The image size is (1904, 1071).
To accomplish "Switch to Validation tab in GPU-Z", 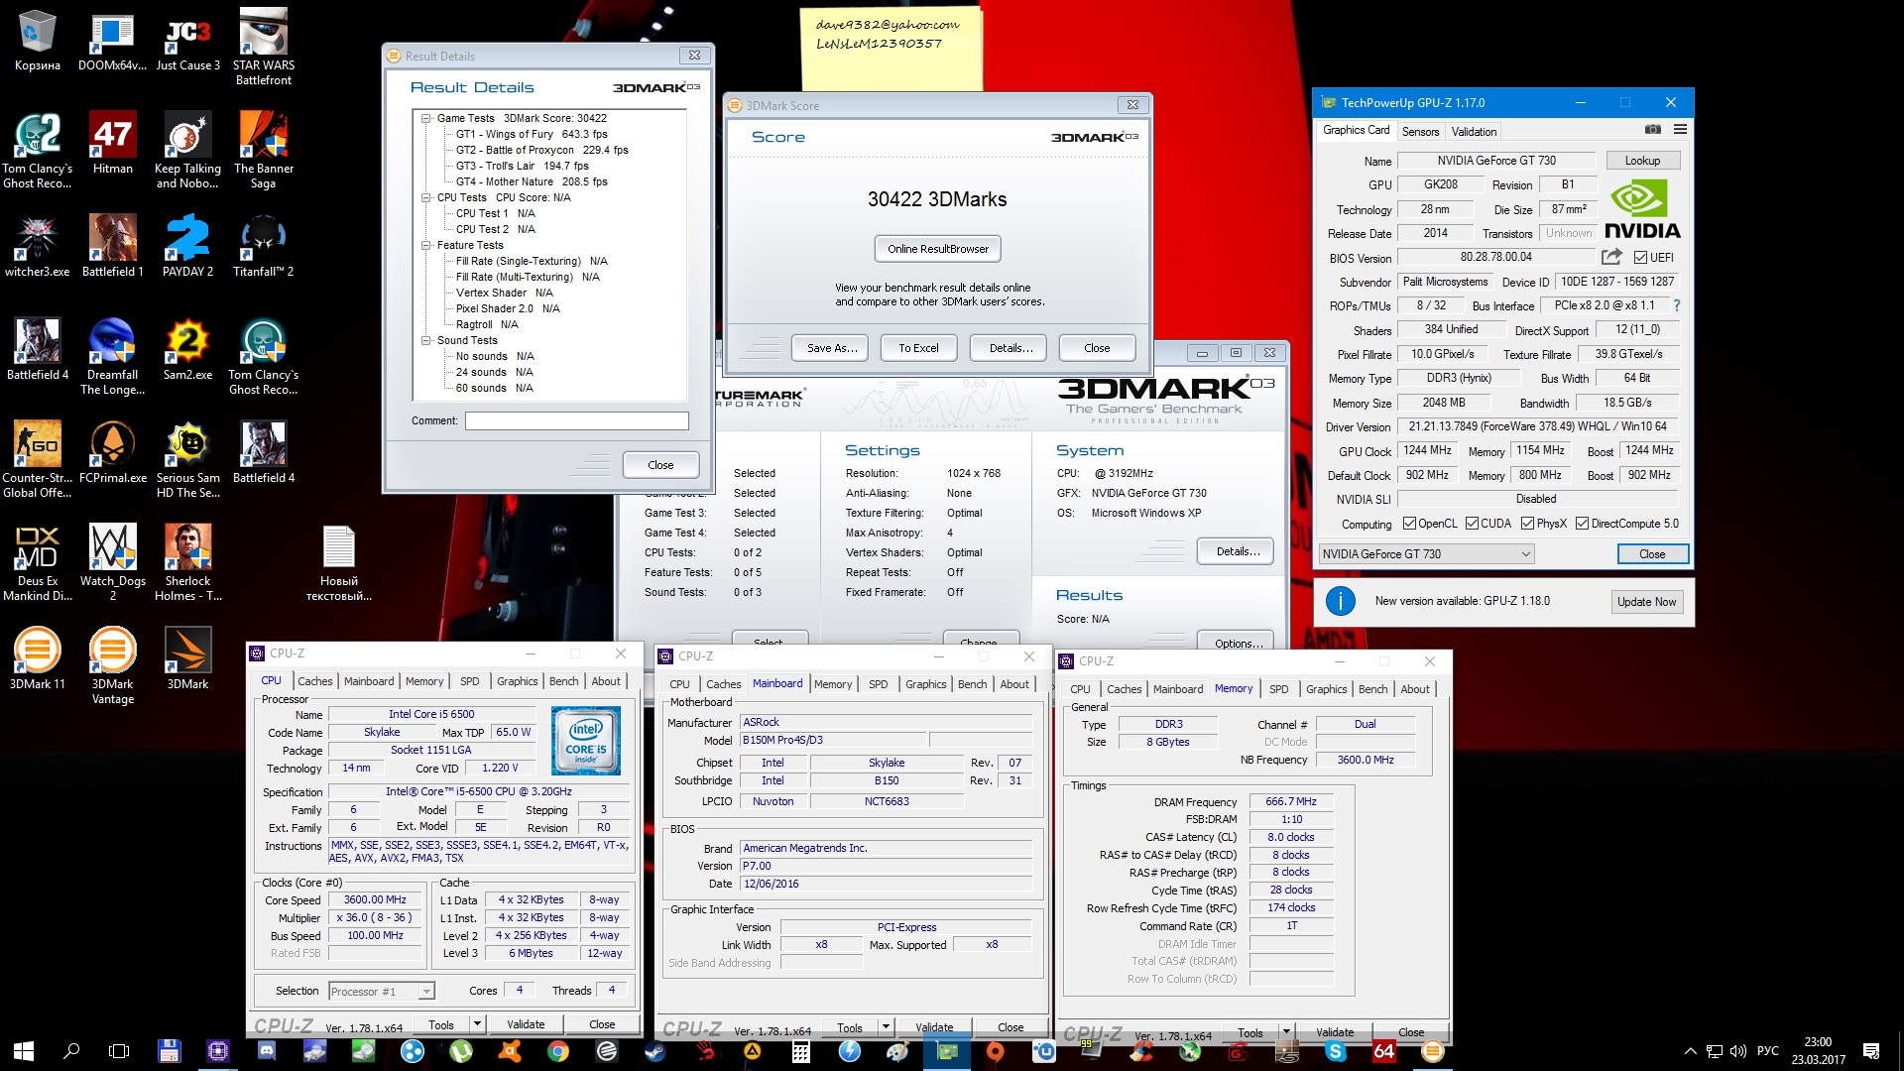I will pos(1474,132).
